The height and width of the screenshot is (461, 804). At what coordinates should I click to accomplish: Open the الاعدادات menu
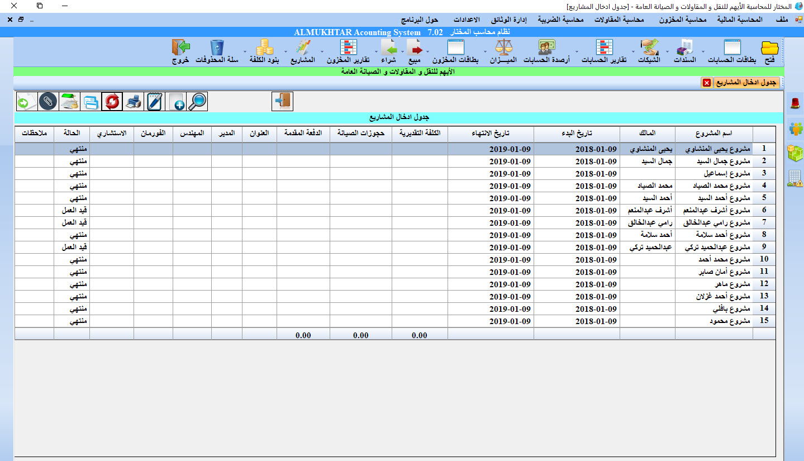pyautogui.click(x=474, y=20)
